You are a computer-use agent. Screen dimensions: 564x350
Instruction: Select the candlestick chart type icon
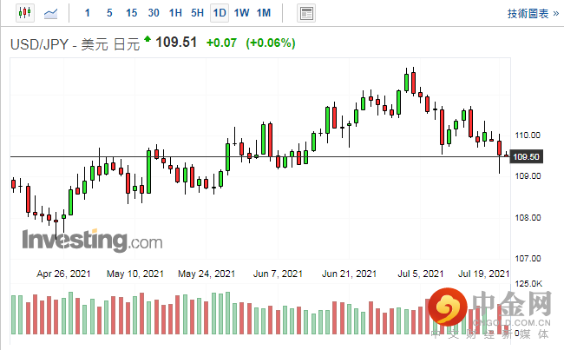coord(23,13)
